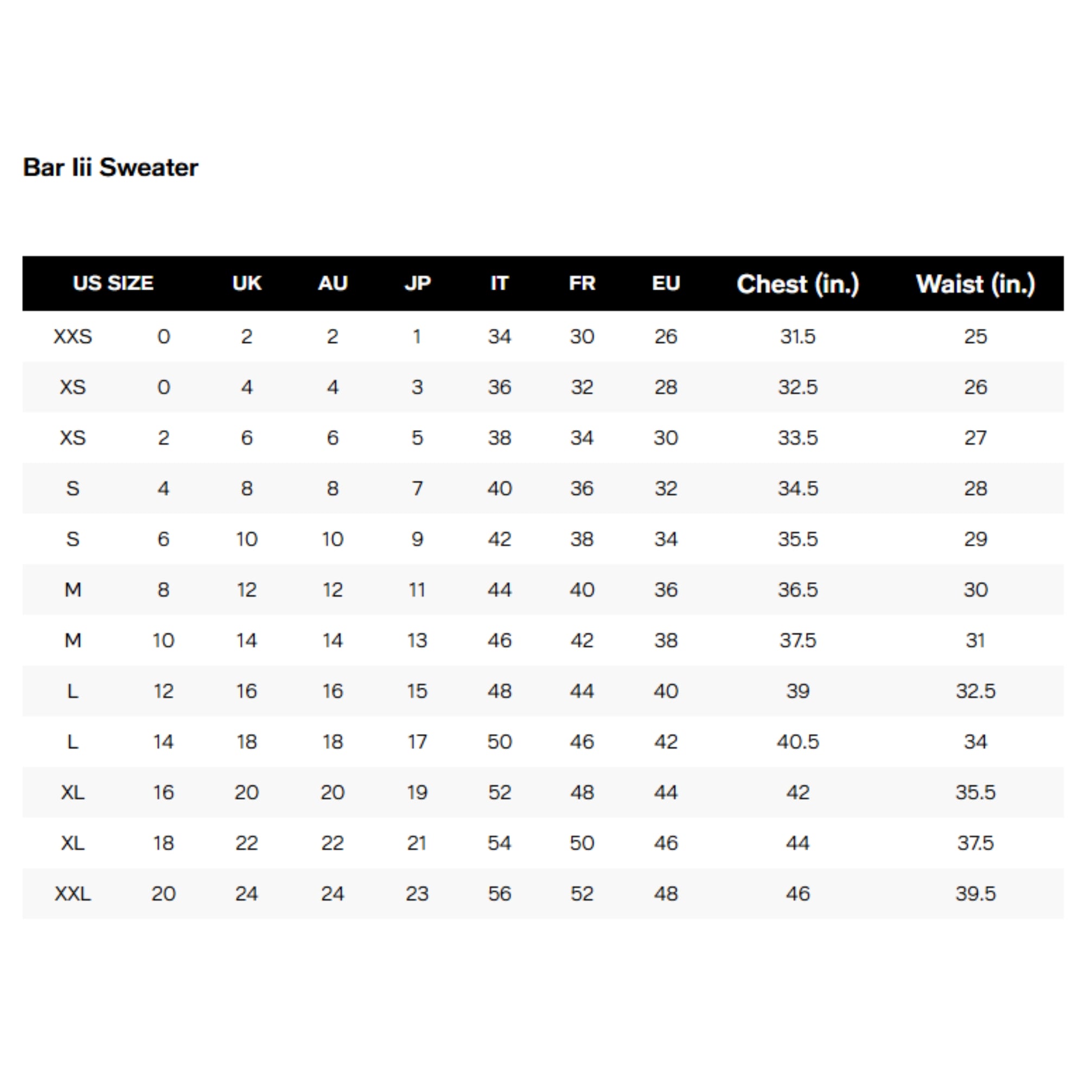Image resolution: width=1085 pixels, height=1085 pixels.
Task: Click the 31.5 chest measurement
Action: tap(797, 336)
